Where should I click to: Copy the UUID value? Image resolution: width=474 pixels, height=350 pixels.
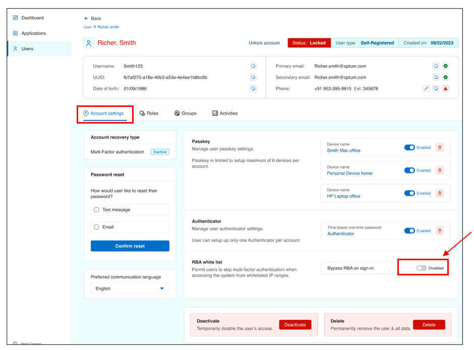(253, 77)
